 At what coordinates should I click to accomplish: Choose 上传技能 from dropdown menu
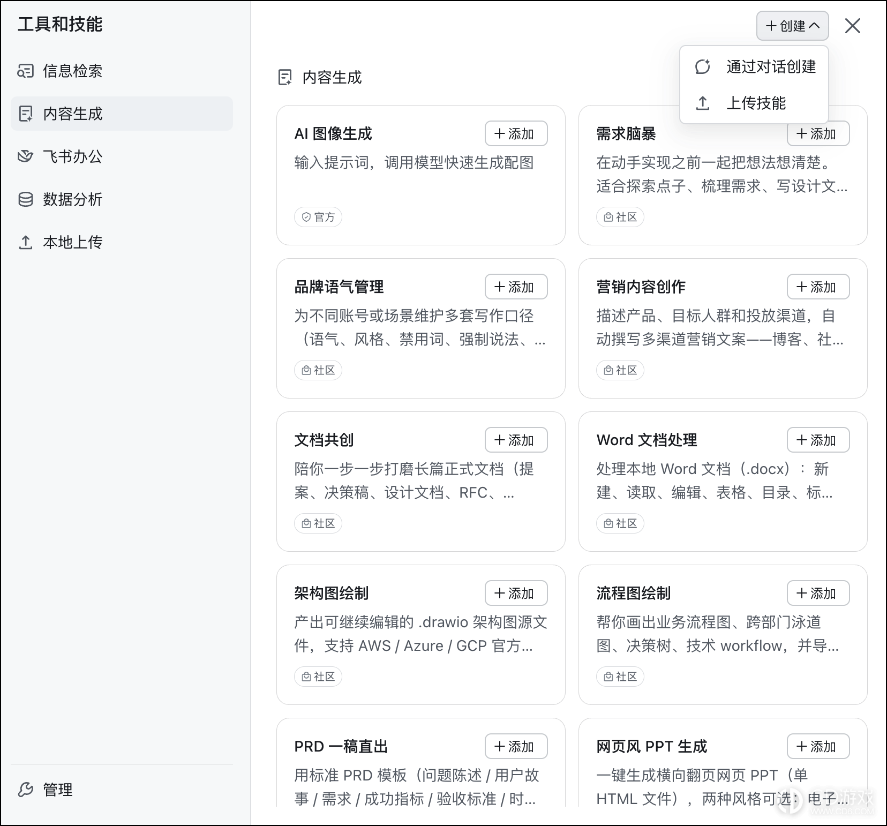pos(754,103)
